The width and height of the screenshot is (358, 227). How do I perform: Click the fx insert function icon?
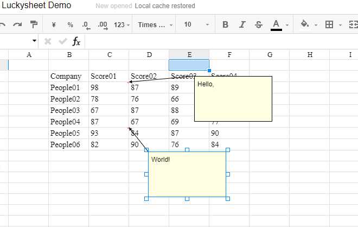76,41
